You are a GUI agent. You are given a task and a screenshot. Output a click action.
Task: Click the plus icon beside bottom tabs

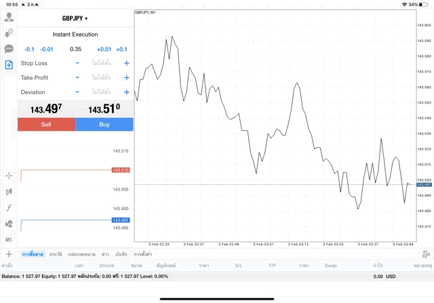coord(9,254)
